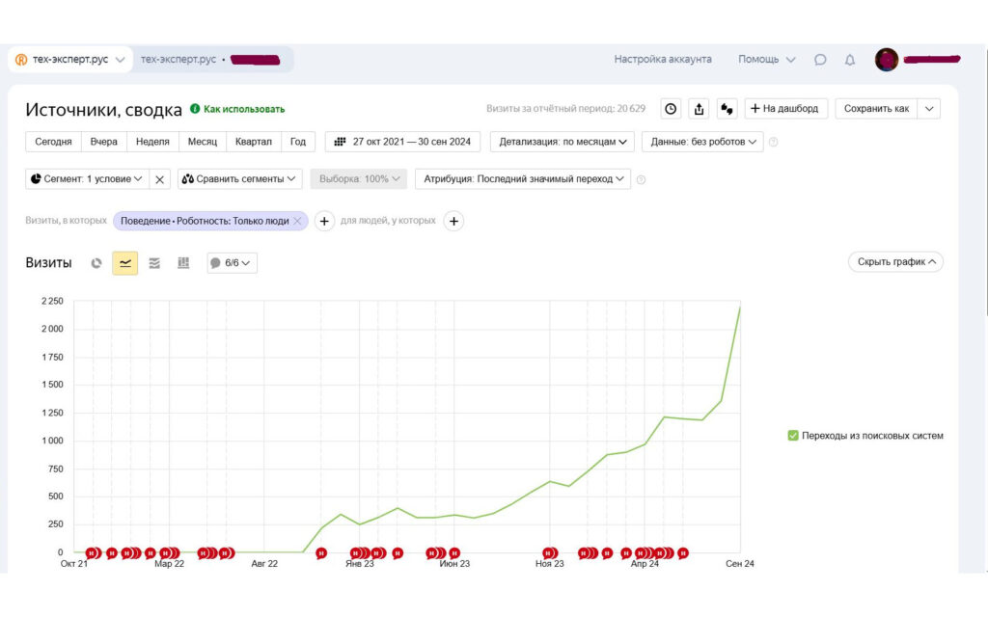The image size is (988, 617).
Task: Switch to stacked area chart view
Action: 154,262
